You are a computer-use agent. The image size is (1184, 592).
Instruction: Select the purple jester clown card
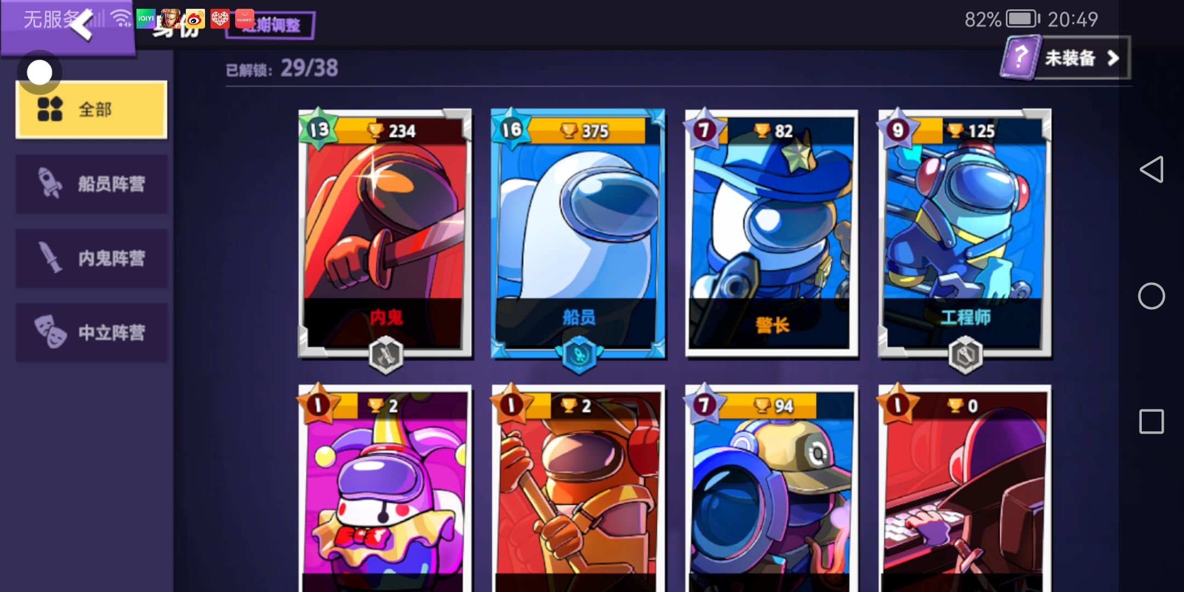pos(385,488)
